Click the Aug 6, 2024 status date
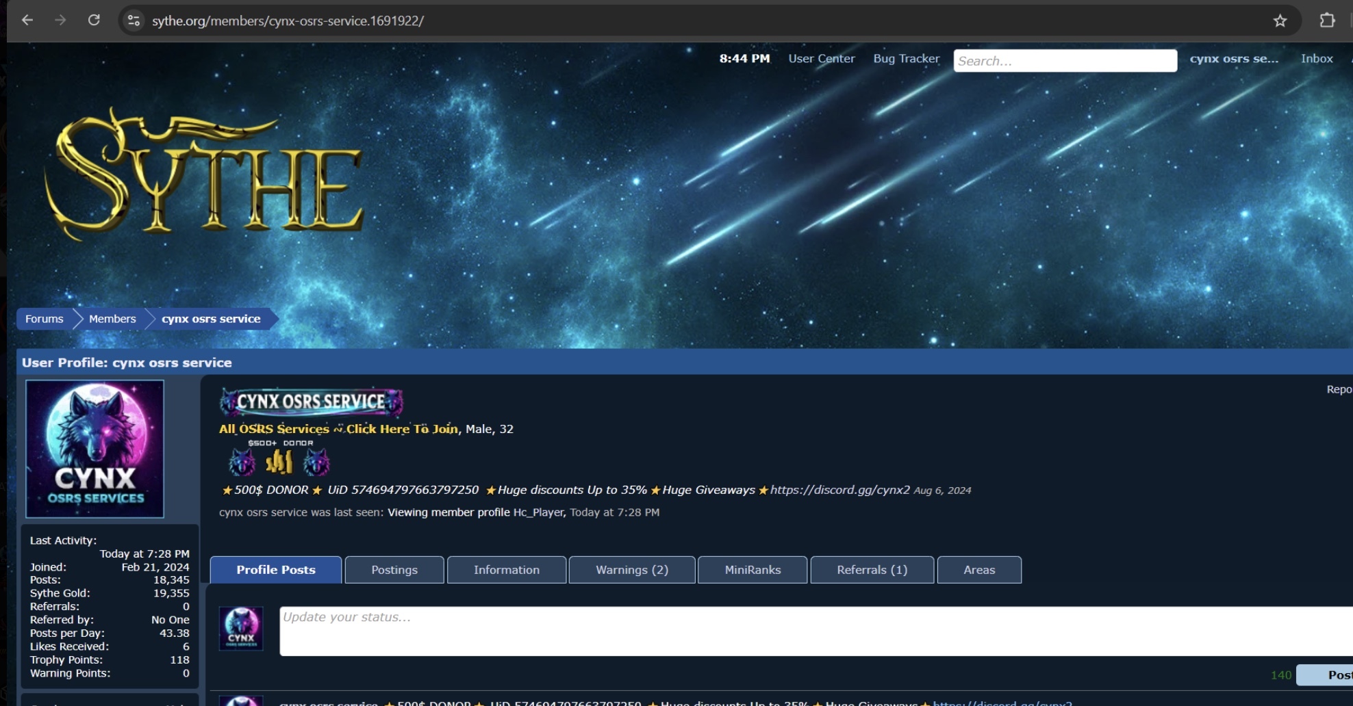This screenshot has height=706, width=1353. pyautogui.click(x=942, y=491)
